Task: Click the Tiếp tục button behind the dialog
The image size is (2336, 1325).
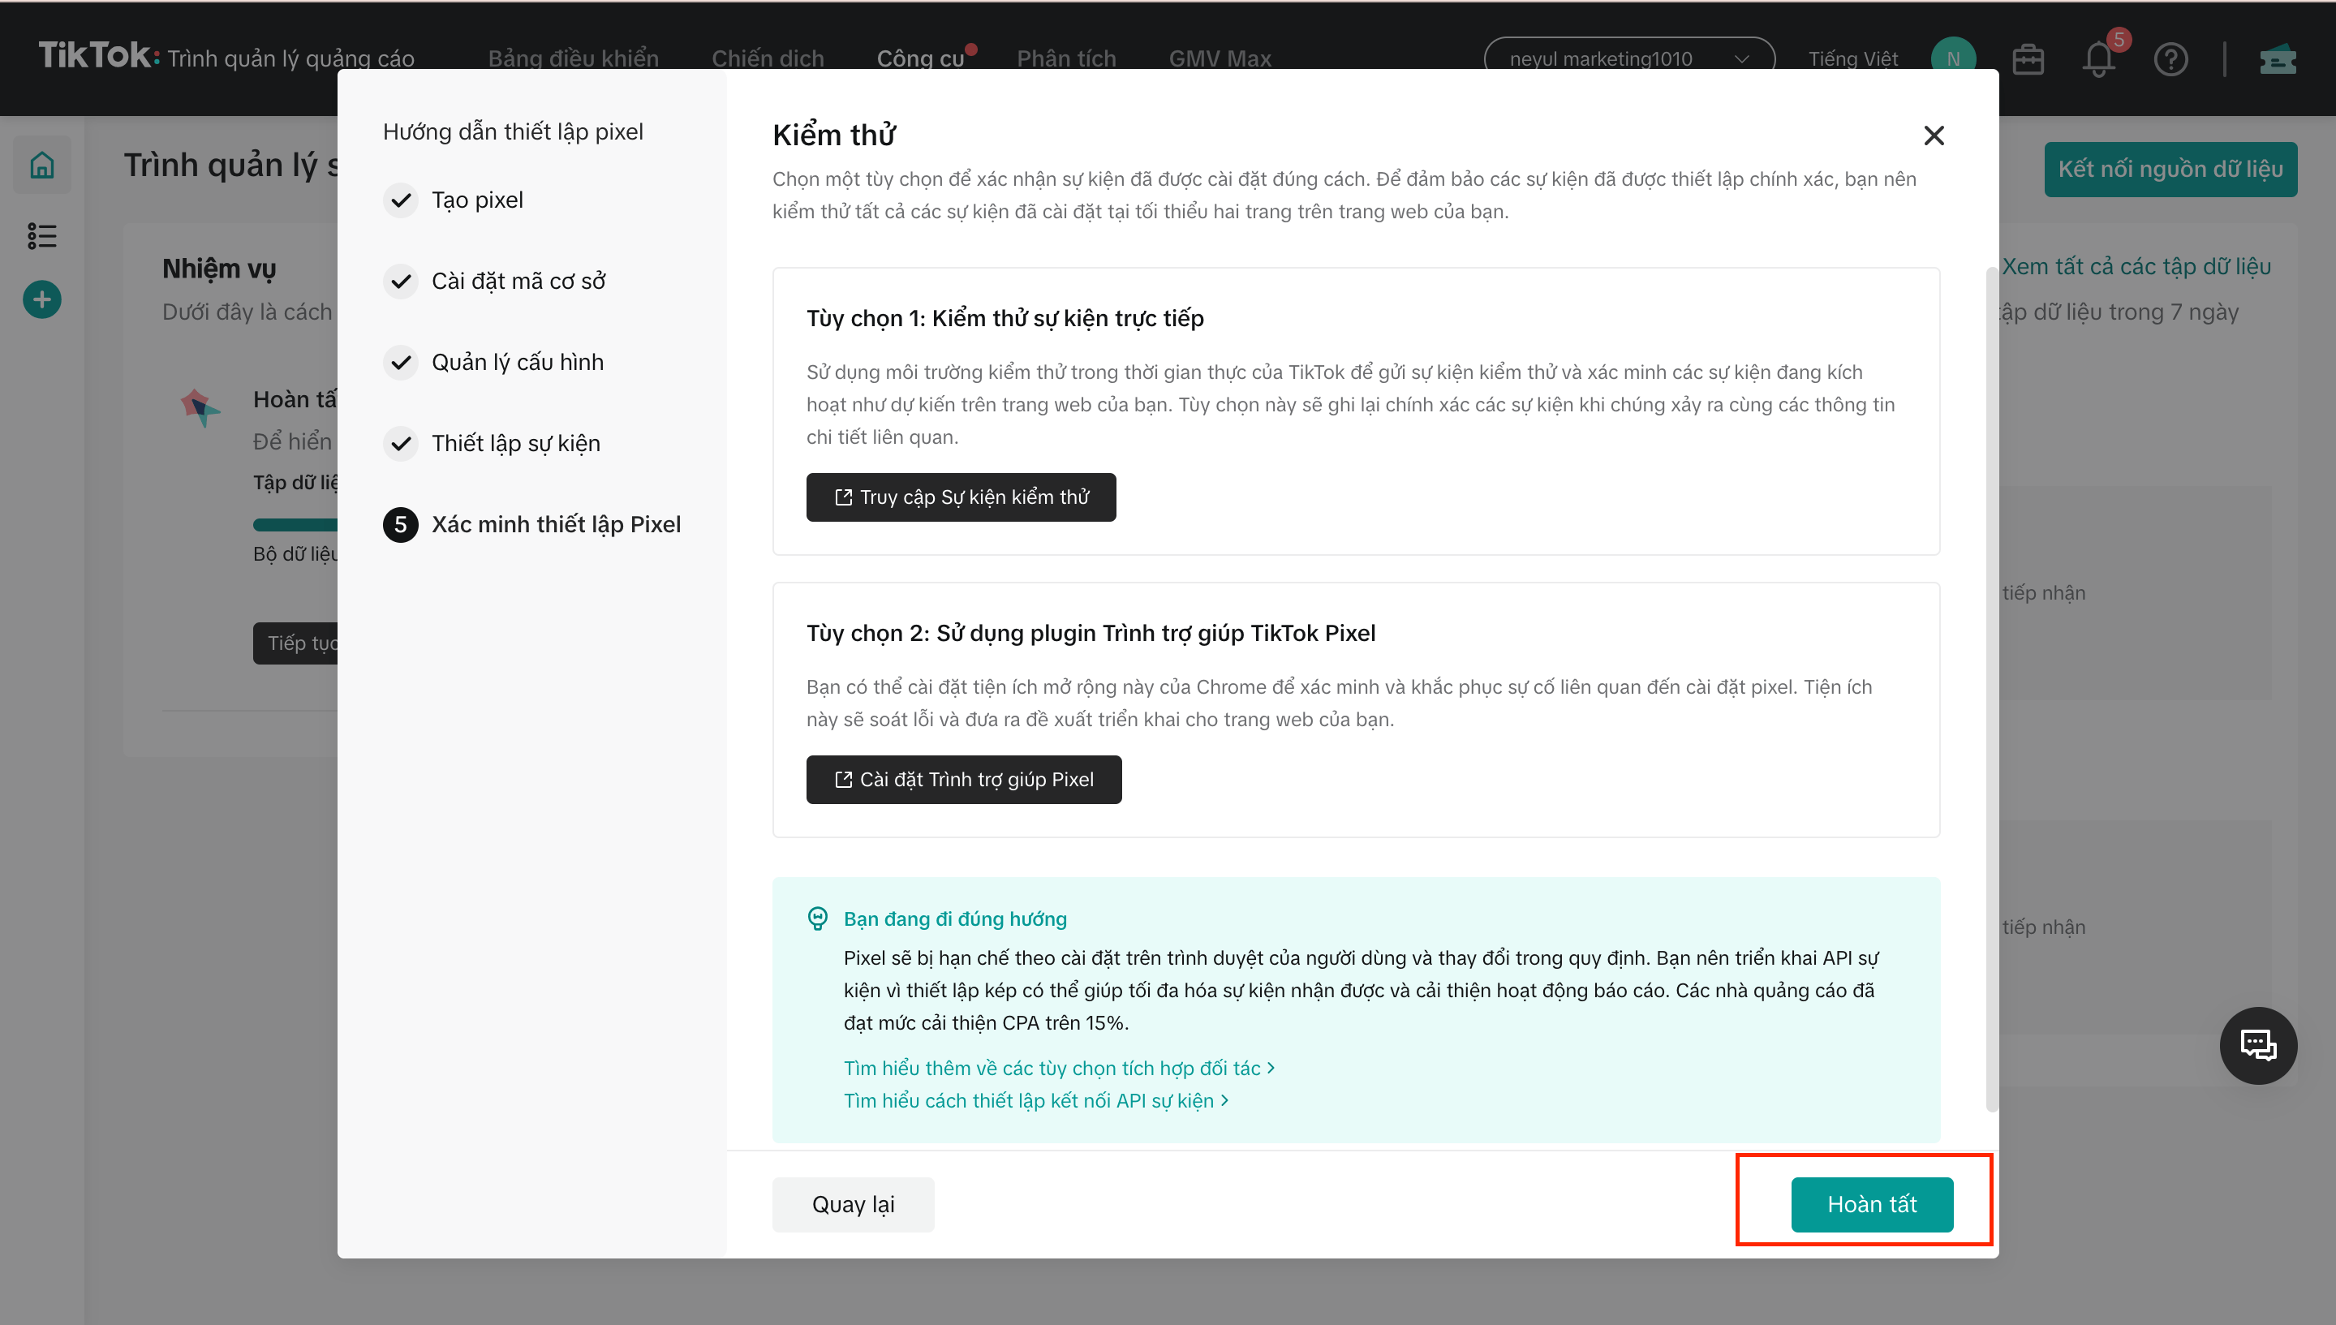Action: pyautogui.click(x=296, y=643)
